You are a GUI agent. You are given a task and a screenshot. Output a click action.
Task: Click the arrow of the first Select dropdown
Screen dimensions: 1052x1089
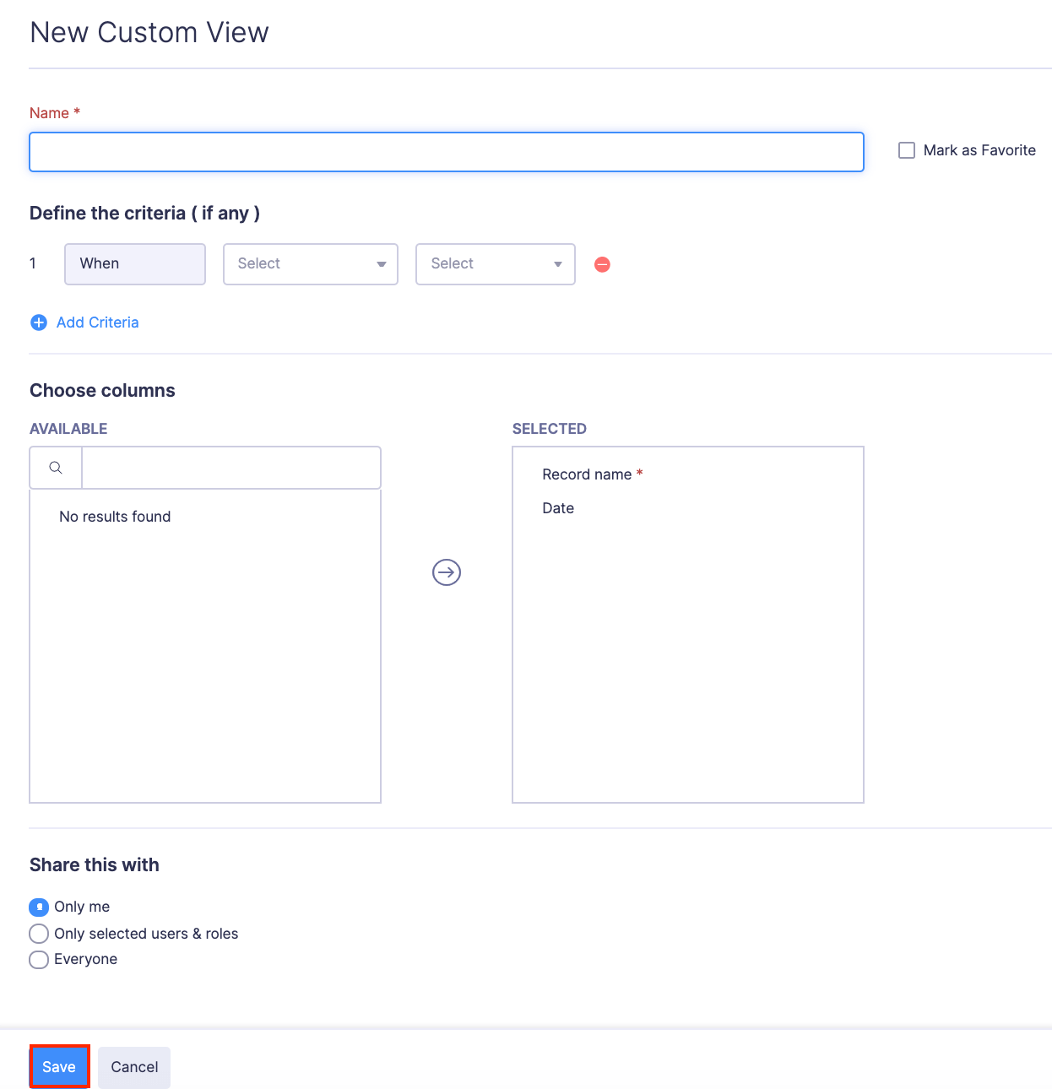point(381,264)
